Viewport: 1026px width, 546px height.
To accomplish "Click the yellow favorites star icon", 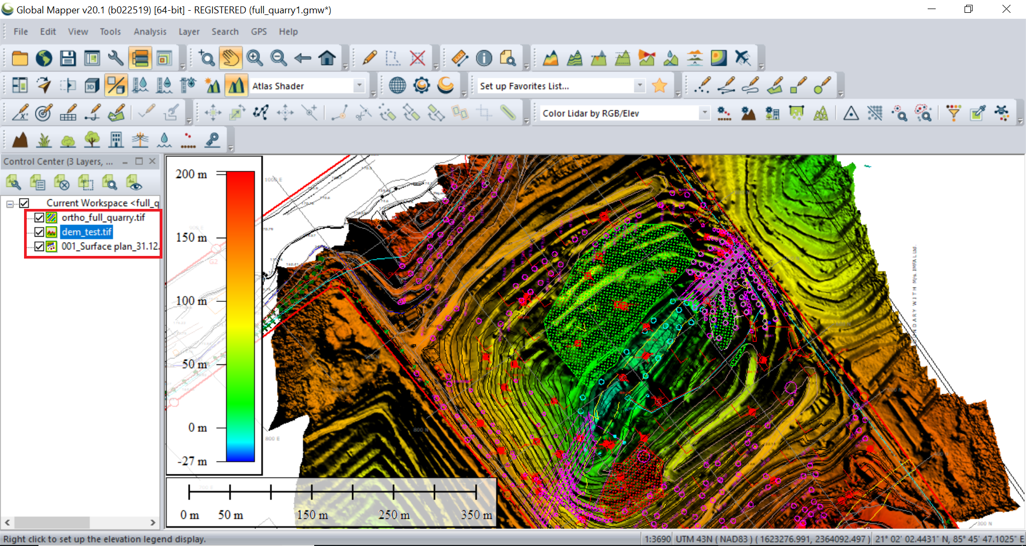I will (x=659, y=85).
